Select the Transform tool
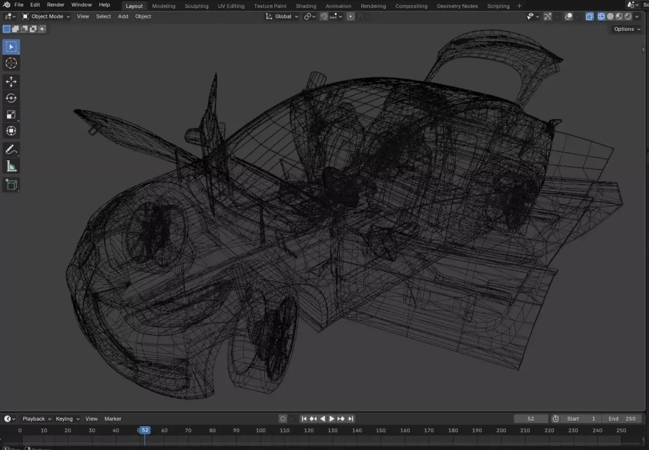Viewport: 649px width, 450px height. pyautogui.click(x=11, y=130)
